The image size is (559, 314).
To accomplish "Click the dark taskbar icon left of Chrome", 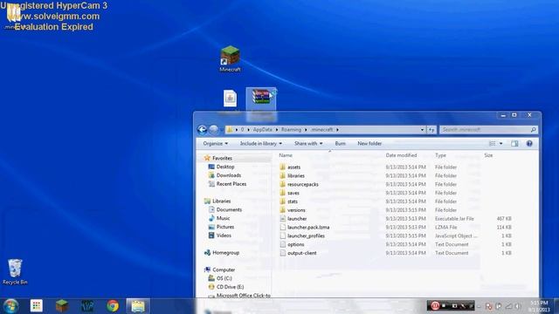I will pos(87,306).
